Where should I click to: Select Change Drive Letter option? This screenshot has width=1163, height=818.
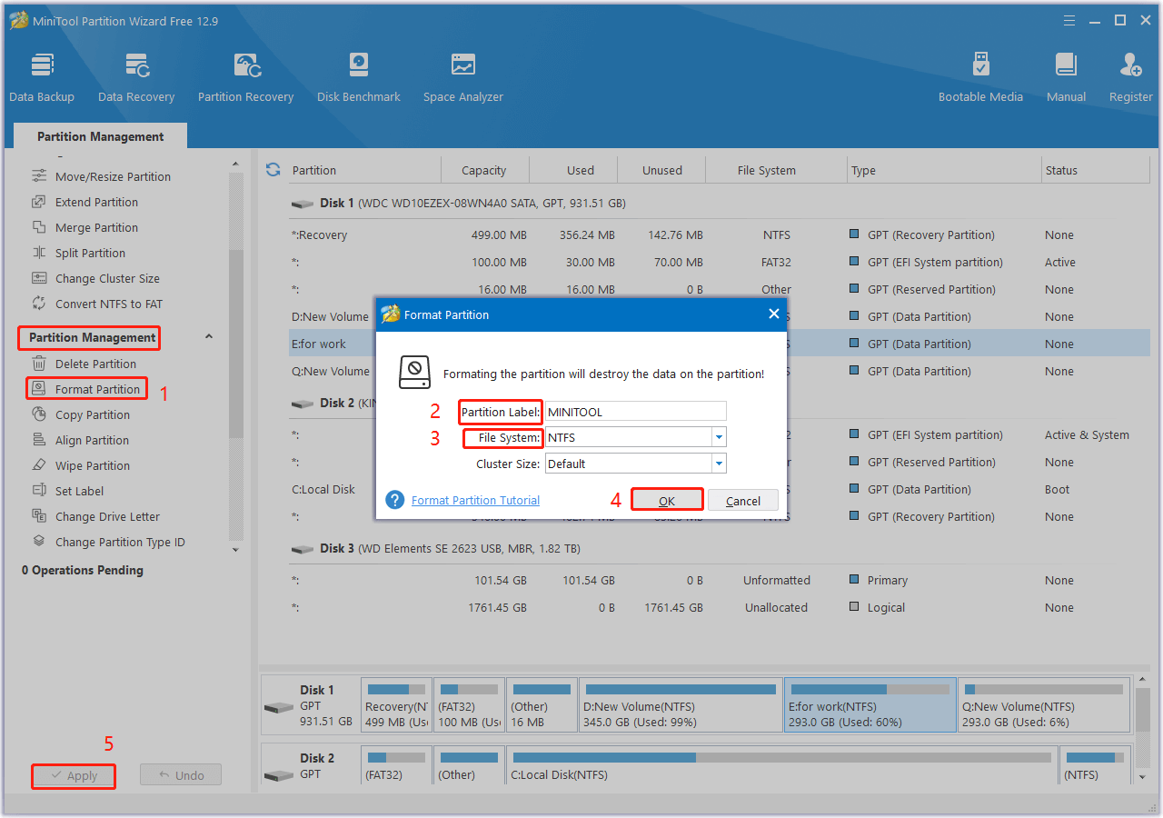point(107,517)
